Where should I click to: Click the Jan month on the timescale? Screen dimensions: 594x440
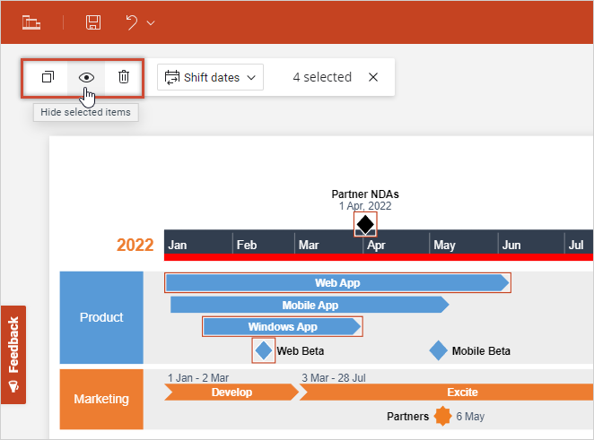pos(178,246)
